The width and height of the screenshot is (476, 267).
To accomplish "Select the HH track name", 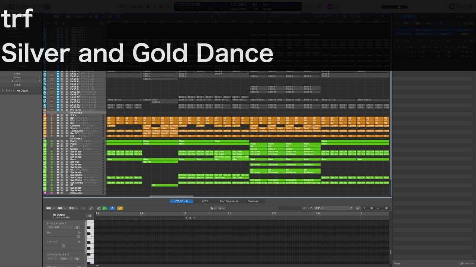I will 72,136.
